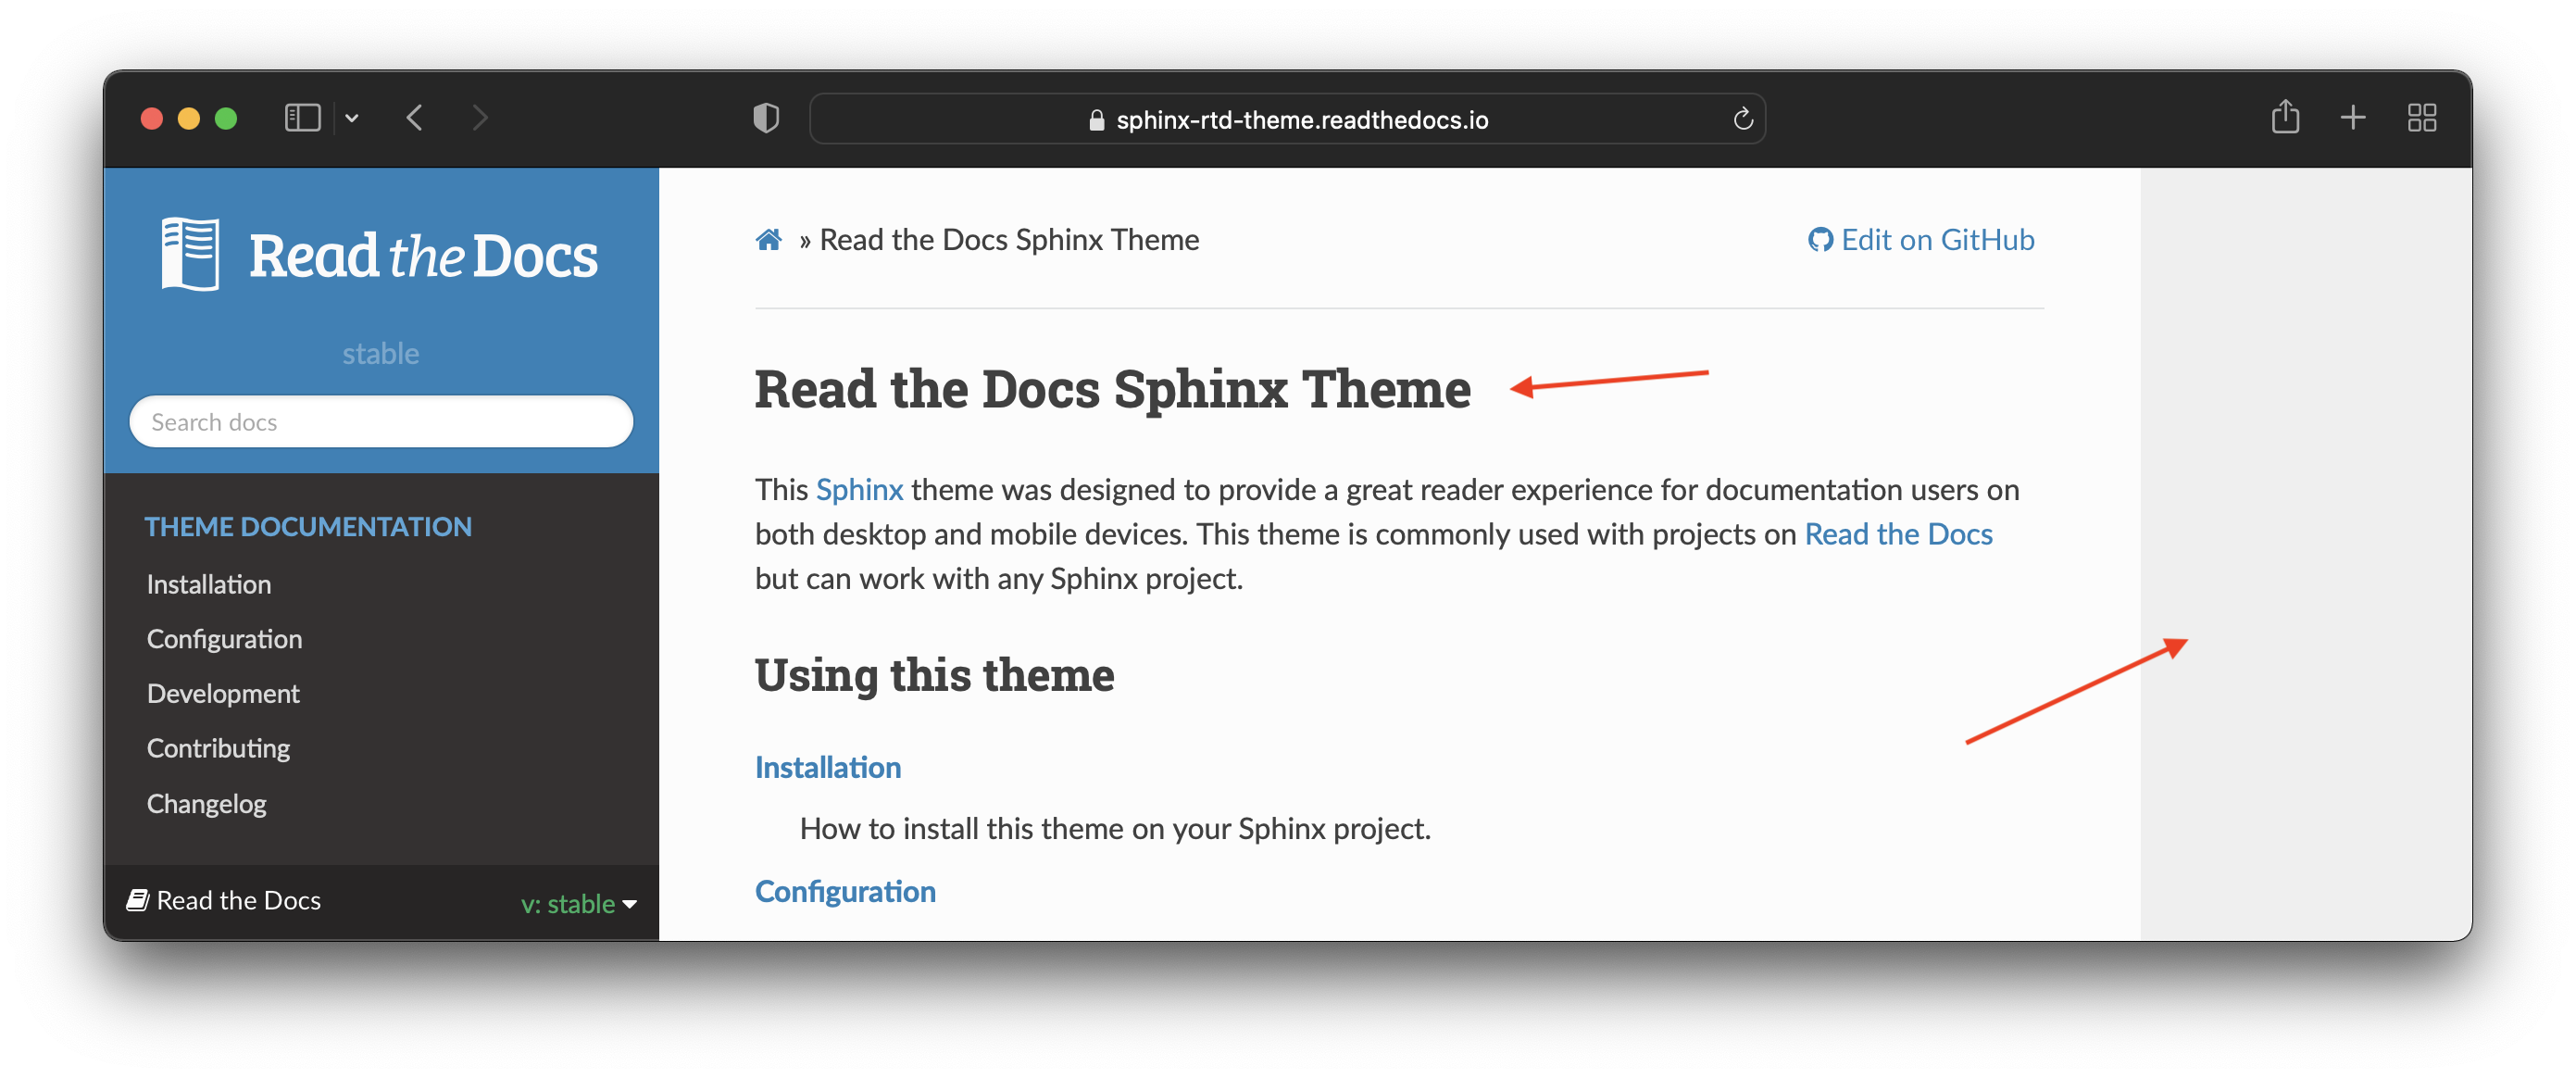
Task: Click the THEME DOCUMENTATION caption
Action: [x=308, y=527]
